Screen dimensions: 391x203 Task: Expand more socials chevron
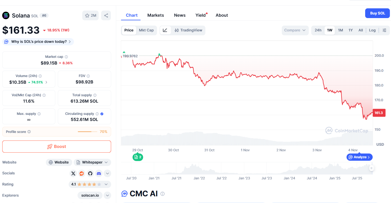point(107,174)
